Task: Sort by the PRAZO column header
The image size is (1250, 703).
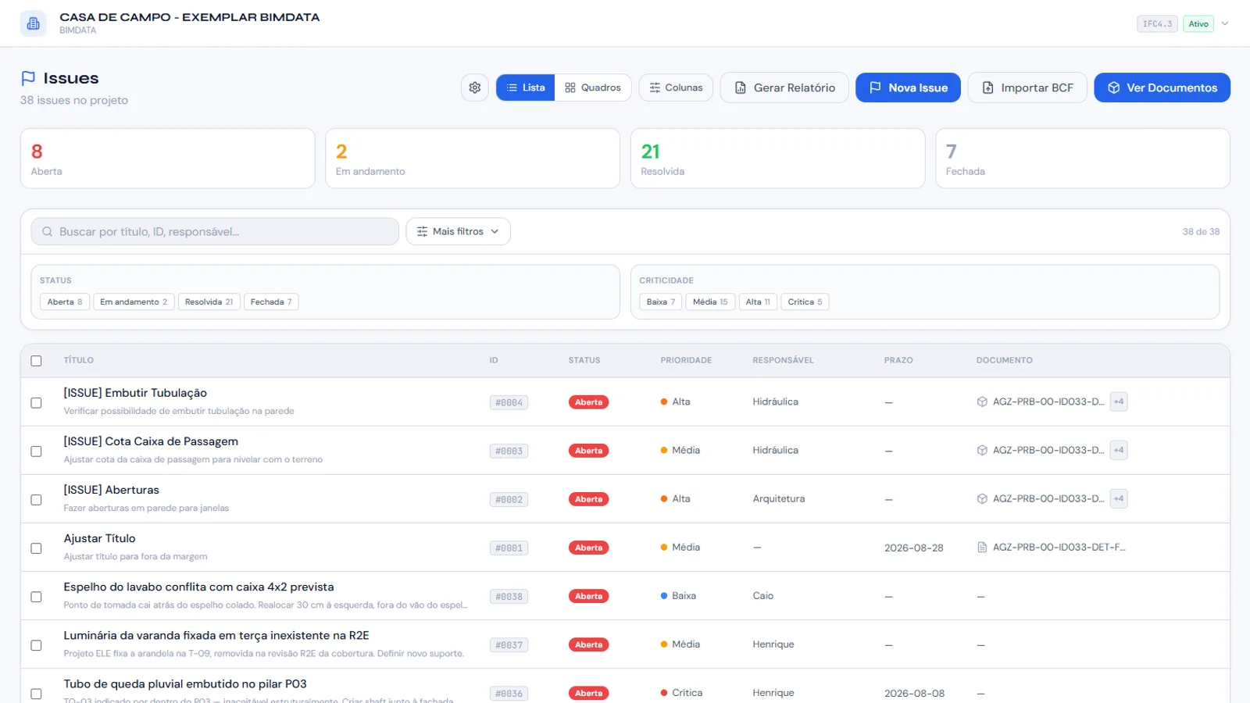Action: (x=898, y=360)
